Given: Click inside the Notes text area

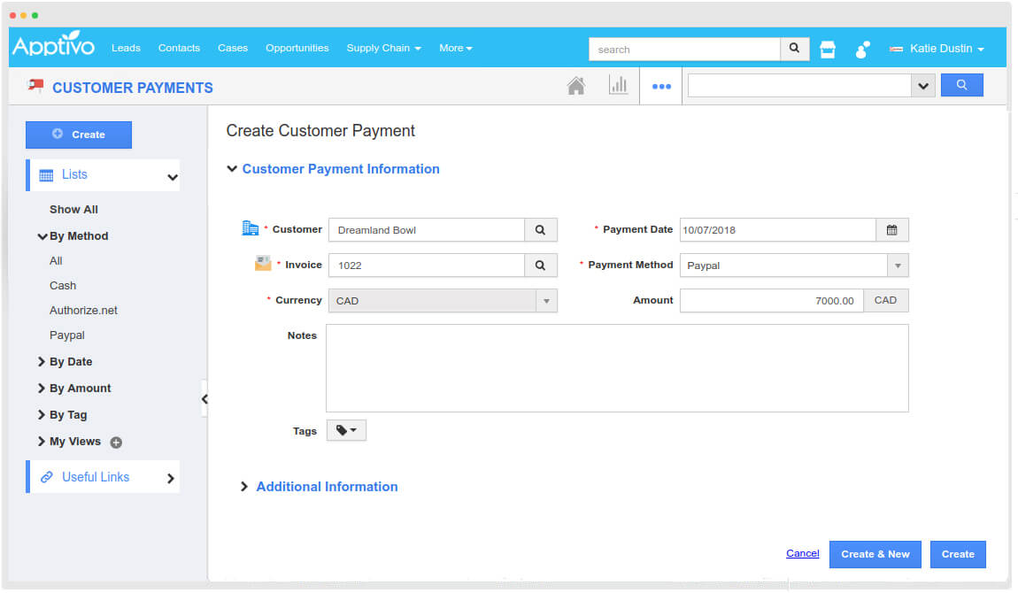Looking at the screenshot, I should tap(617, 366).
